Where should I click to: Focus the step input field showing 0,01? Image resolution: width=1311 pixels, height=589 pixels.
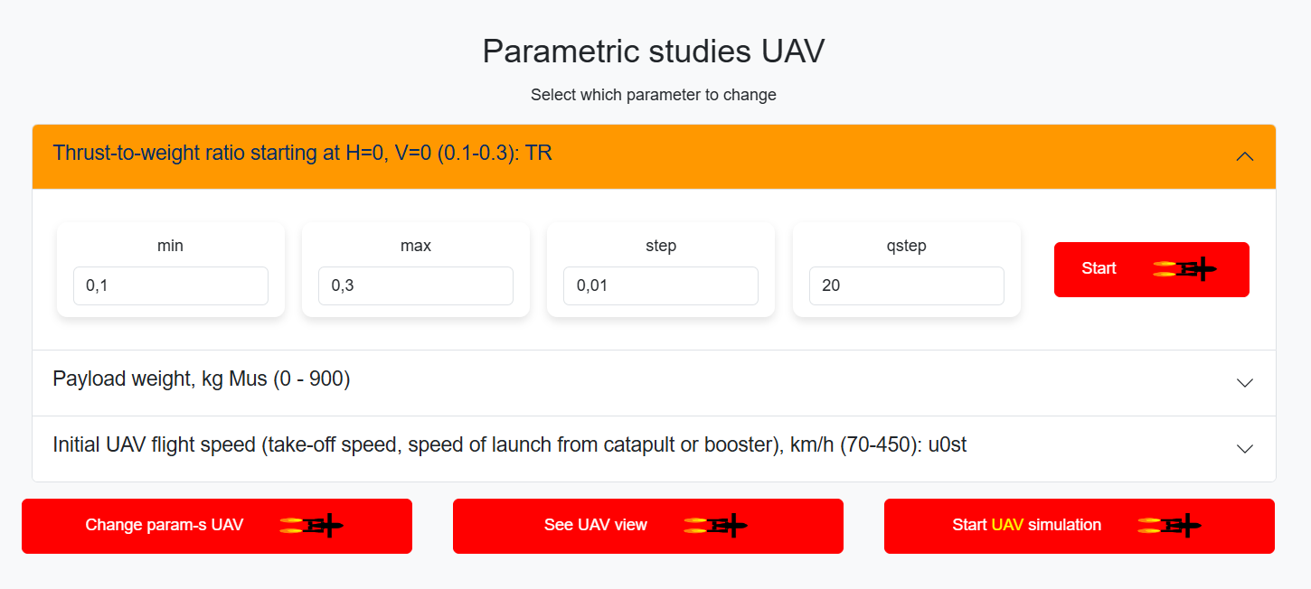(x=661, y=285)
